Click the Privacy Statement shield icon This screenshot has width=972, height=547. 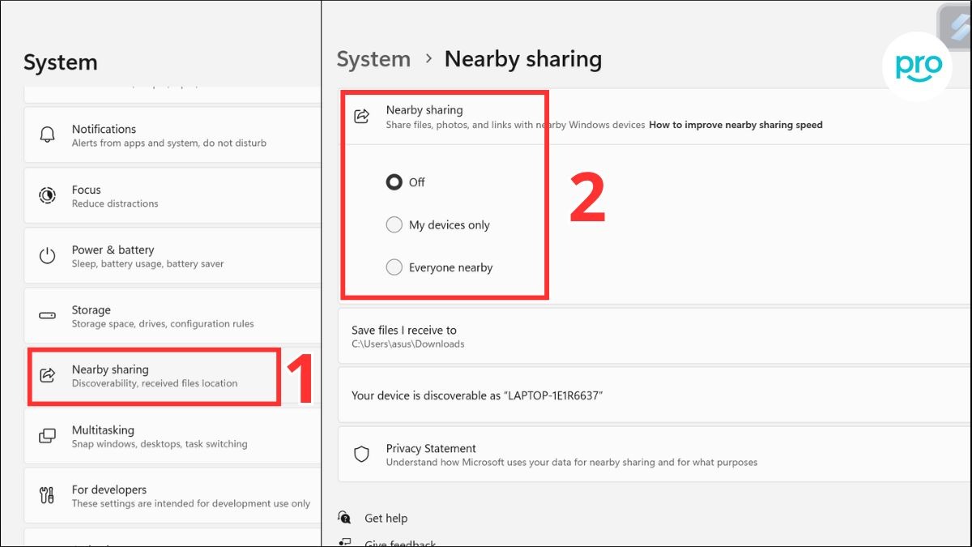point(362,454)
